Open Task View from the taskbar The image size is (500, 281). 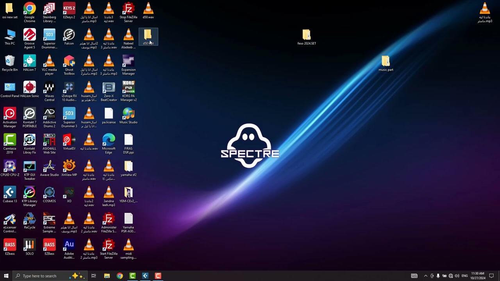(x=94, y=276)
